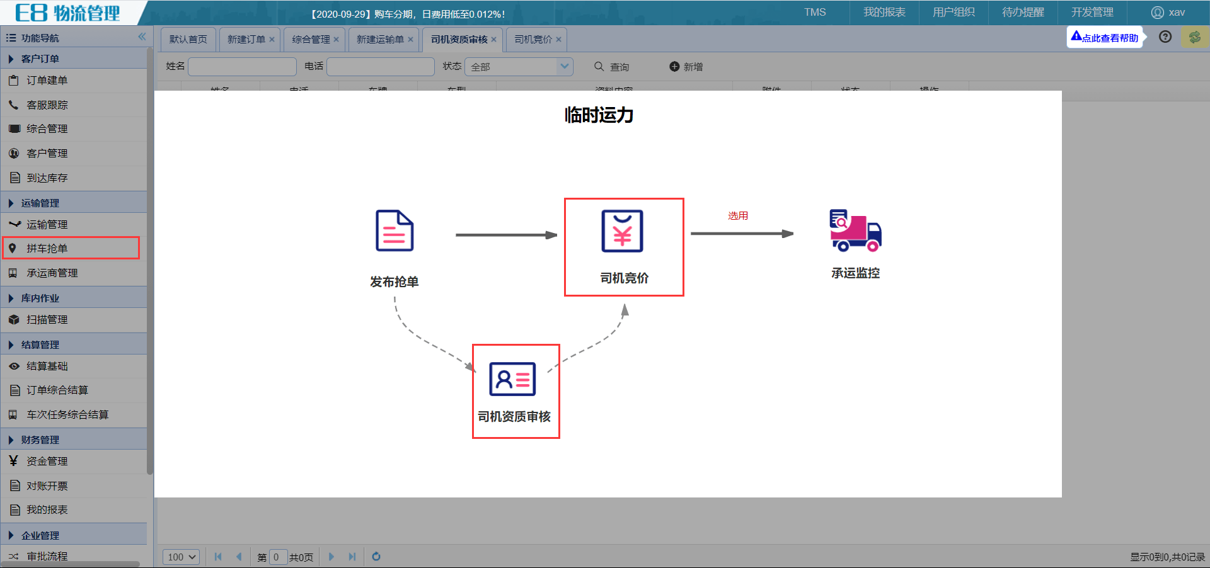Viewport: 1210px width, 568px height.
Task: Click the 电话 input field
Action: pyautogui.click(x=381, y=66)
